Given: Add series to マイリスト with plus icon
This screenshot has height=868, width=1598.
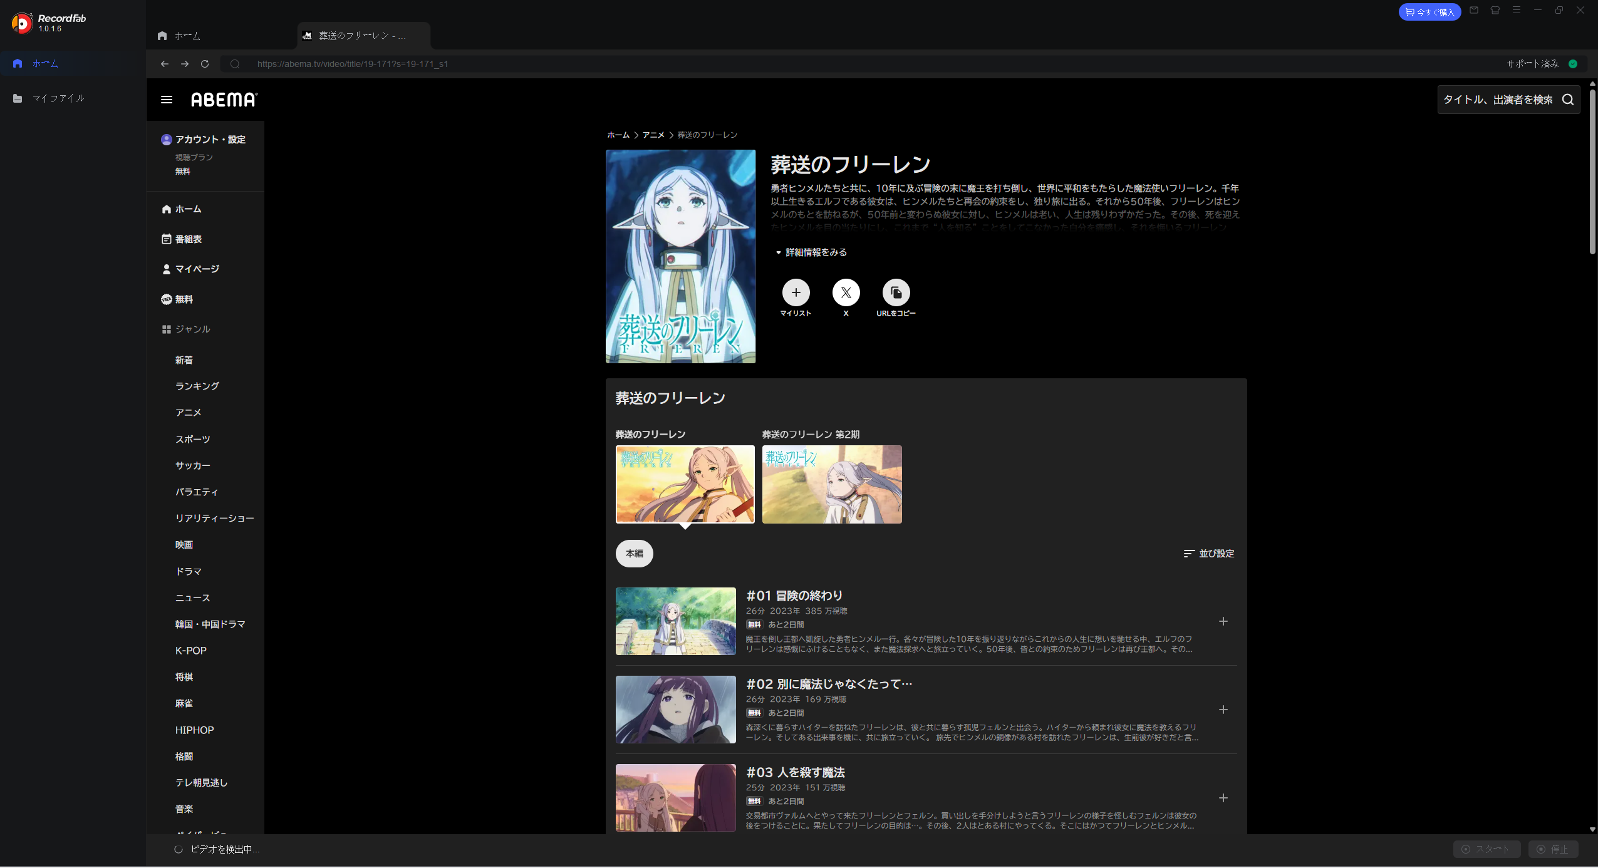Looking at the screenshot, I should (x=796, y=292).
